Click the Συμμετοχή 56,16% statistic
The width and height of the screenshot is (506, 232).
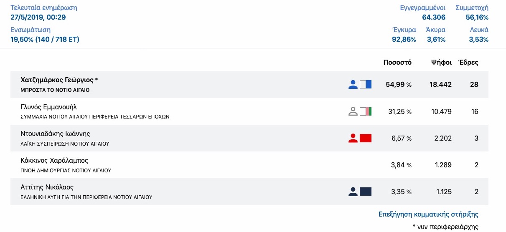[472, 13]
